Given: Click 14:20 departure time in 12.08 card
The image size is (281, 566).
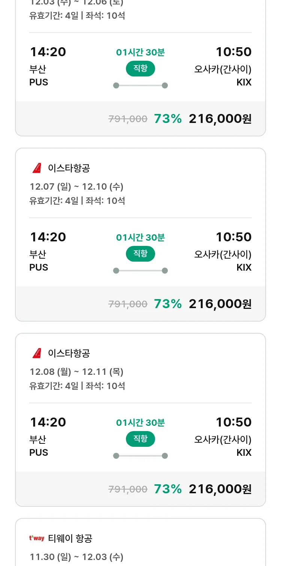Looking at the screenshot, I should [48, 422].
